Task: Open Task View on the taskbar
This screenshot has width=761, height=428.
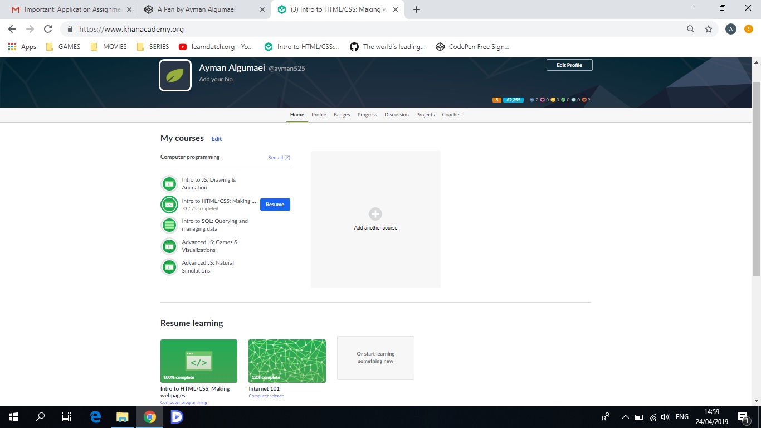Action: [x=67, y=417]
